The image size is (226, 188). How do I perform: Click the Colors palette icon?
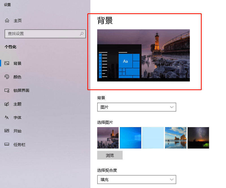pyautogui.click(x=7, y=77)
